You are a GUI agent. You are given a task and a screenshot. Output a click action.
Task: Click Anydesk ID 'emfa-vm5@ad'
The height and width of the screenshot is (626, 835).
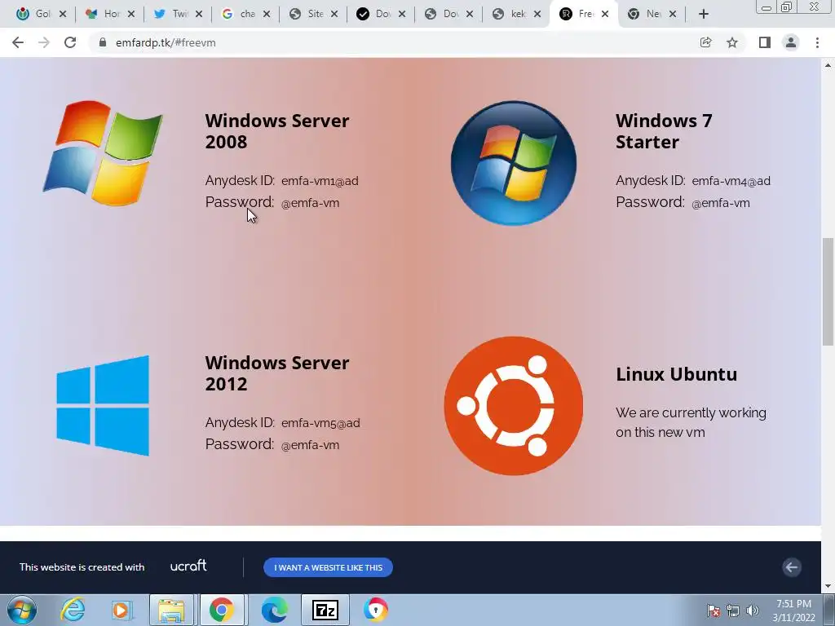tap(320, 423)
